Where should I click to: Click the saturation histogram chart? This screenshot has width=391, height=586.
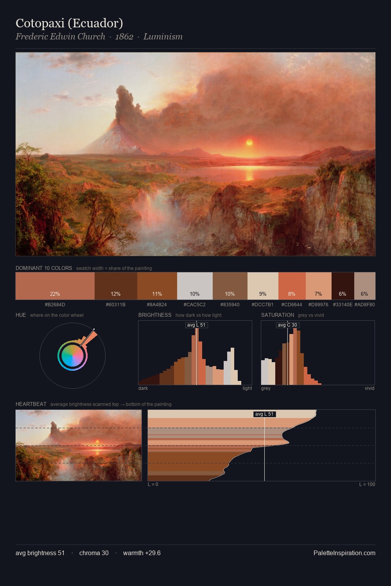pyautogui.click(x=318, y=353)
